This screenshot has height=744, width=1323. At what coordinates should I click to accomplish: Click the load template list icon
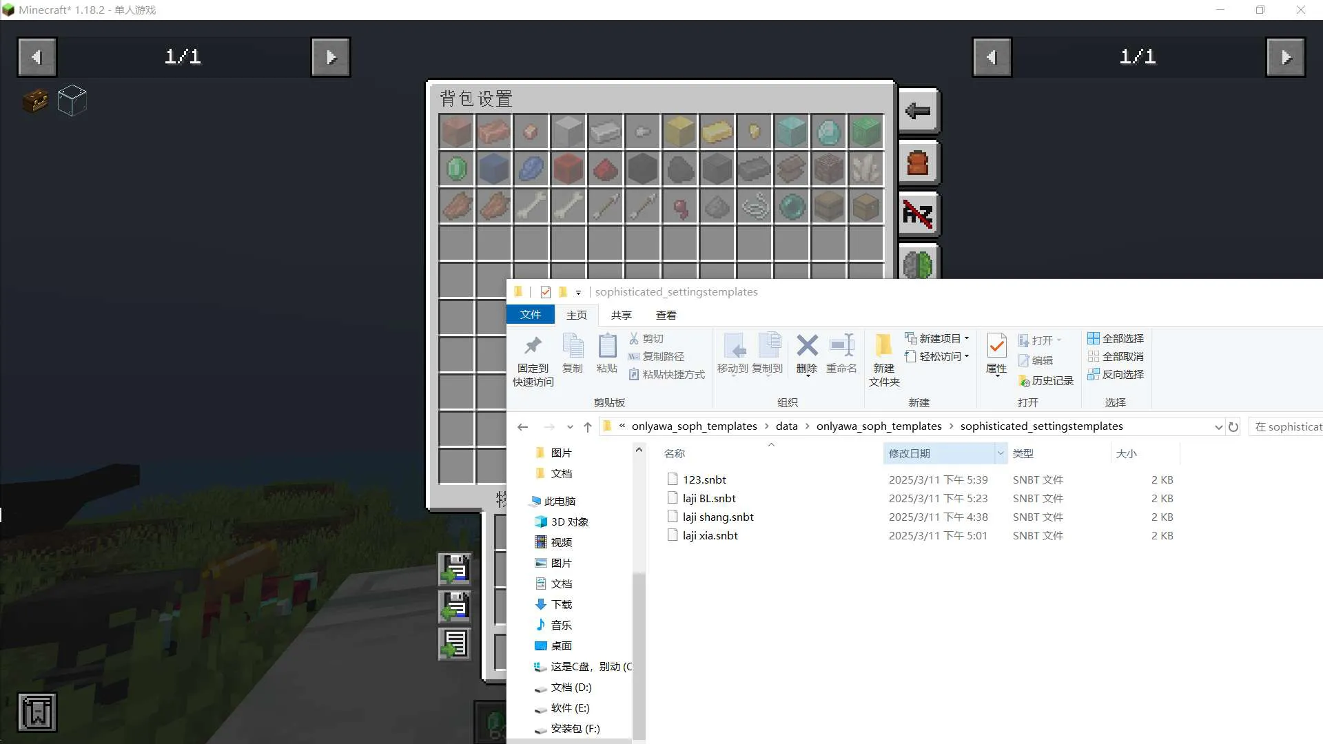(x=455, y=643)
